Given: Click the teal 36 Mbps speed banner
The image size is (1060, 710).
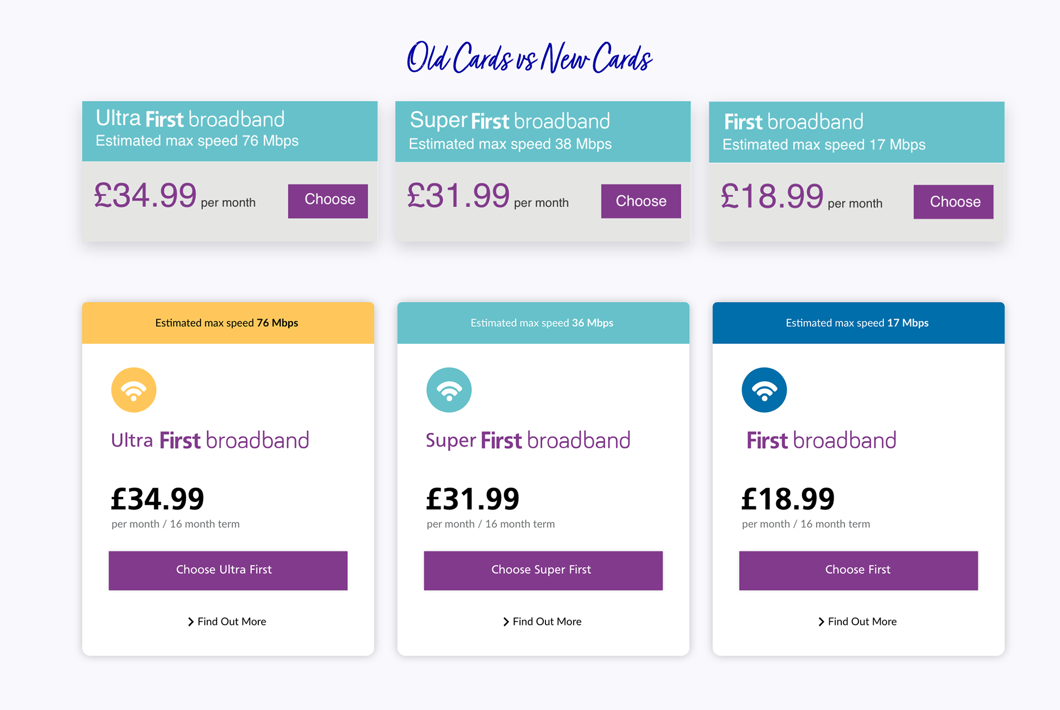Looking at the screenshot, I should click(x=543, y=323).
